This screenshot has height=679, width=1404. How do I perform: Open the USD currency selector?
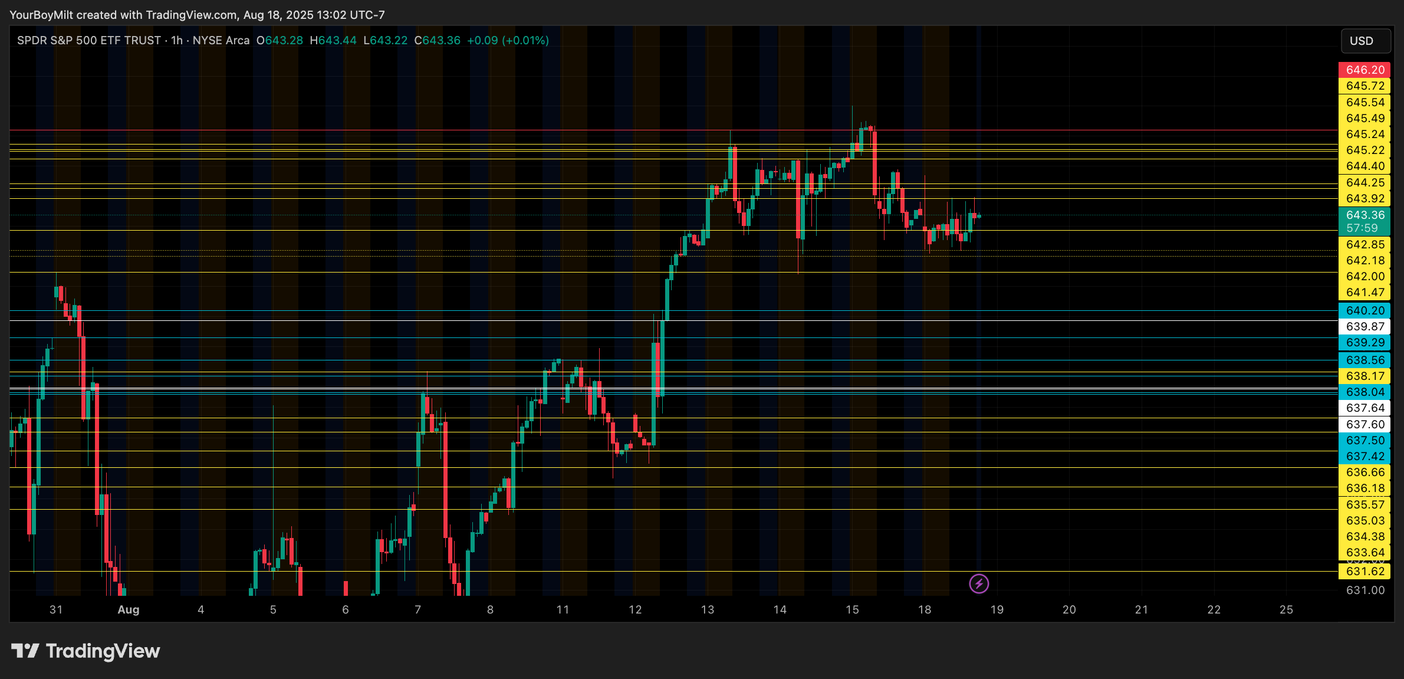click(x=1365, y=41)
